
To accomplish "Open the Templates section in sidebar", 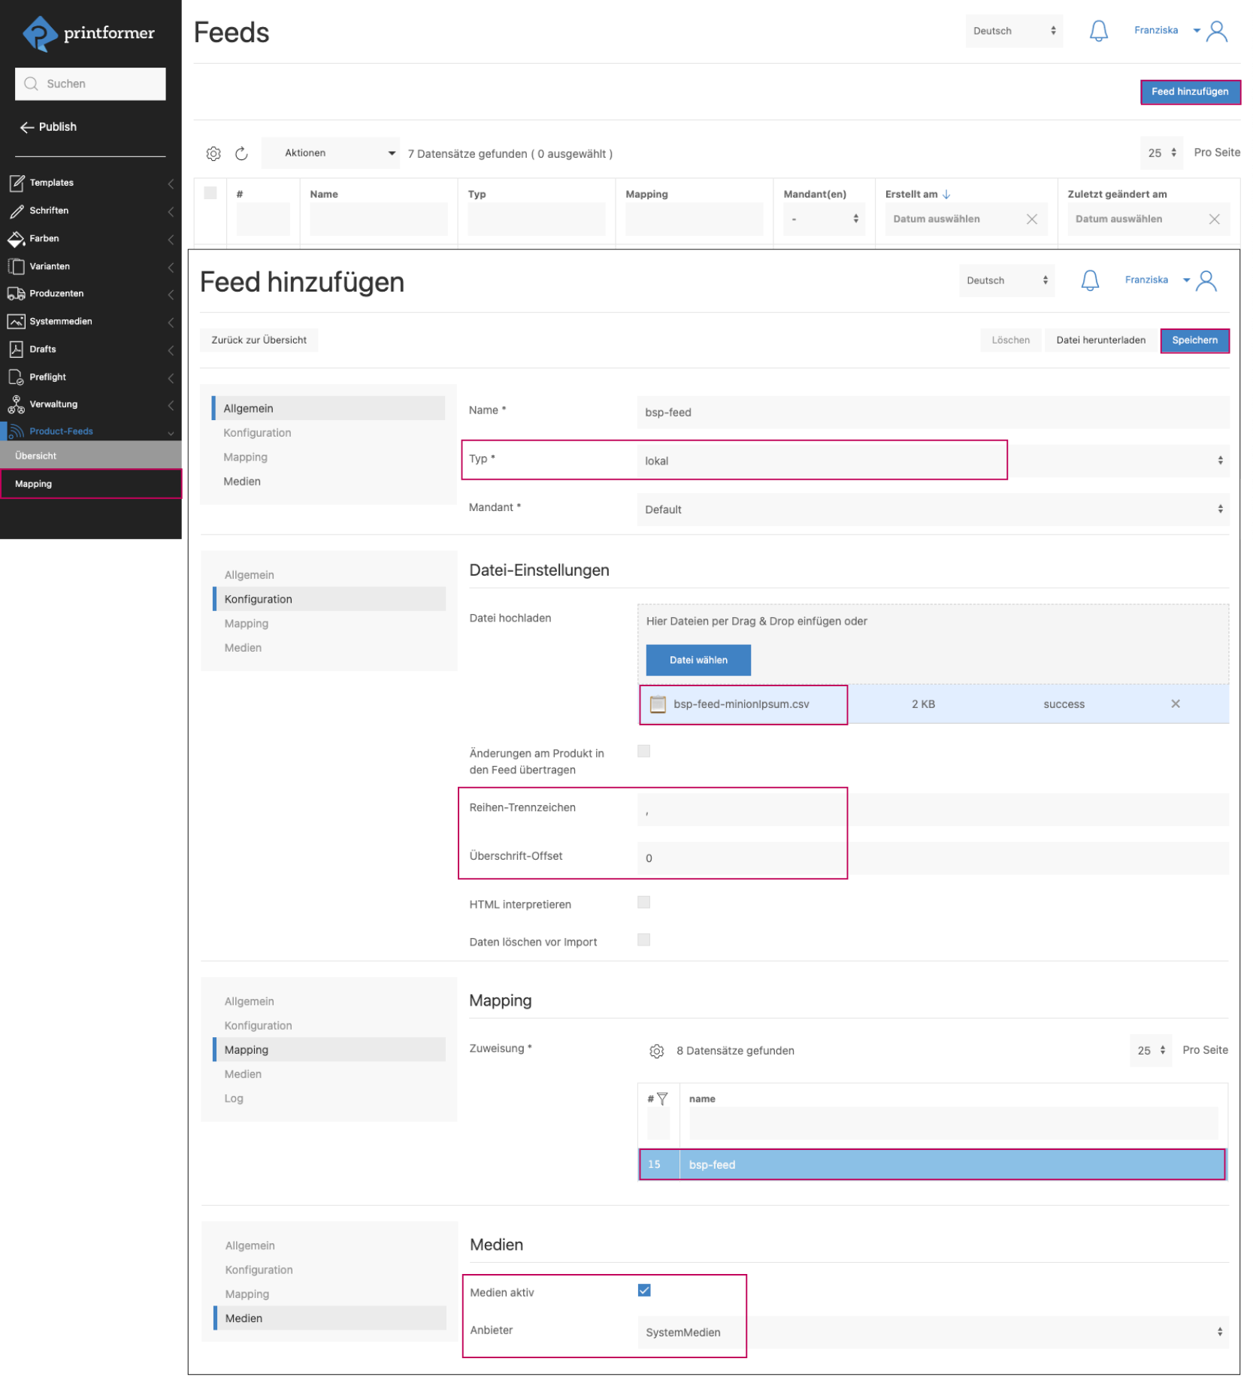I will [51, 183].
